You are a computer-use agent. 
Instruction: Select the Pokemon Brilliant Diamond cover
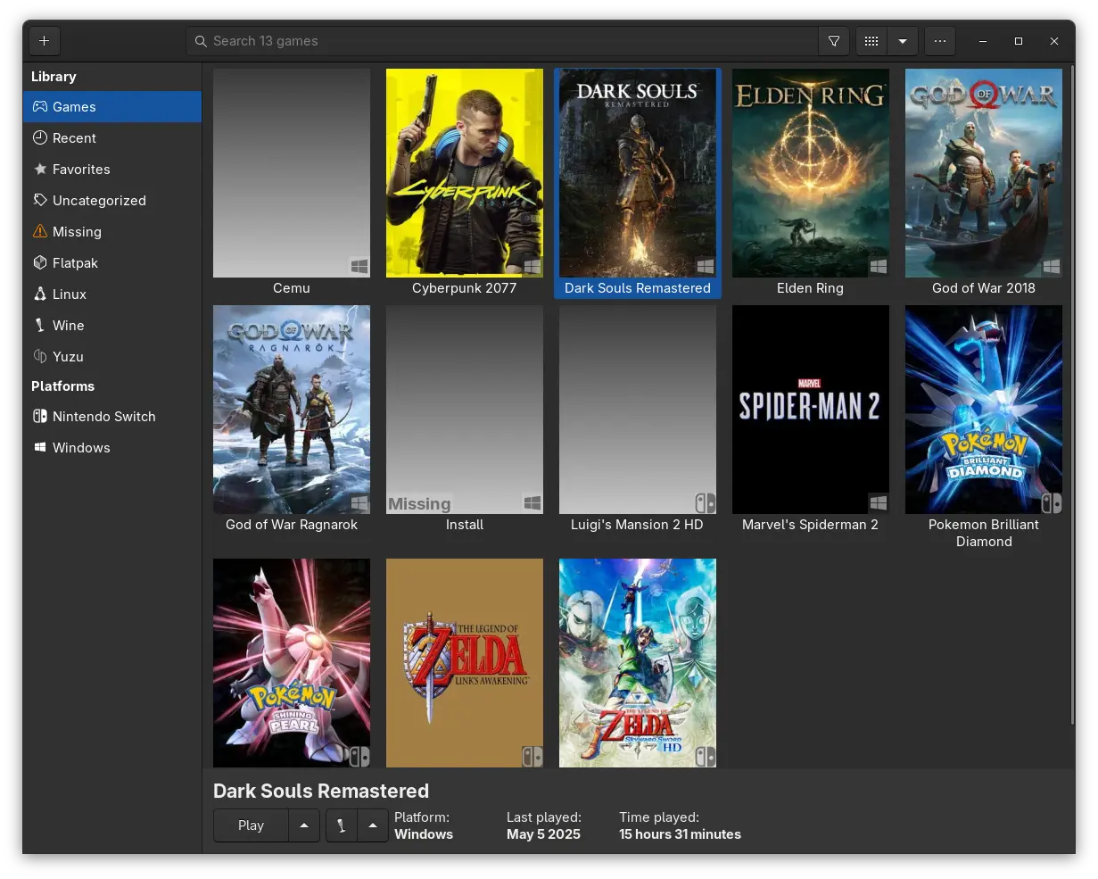pos(984,410)
